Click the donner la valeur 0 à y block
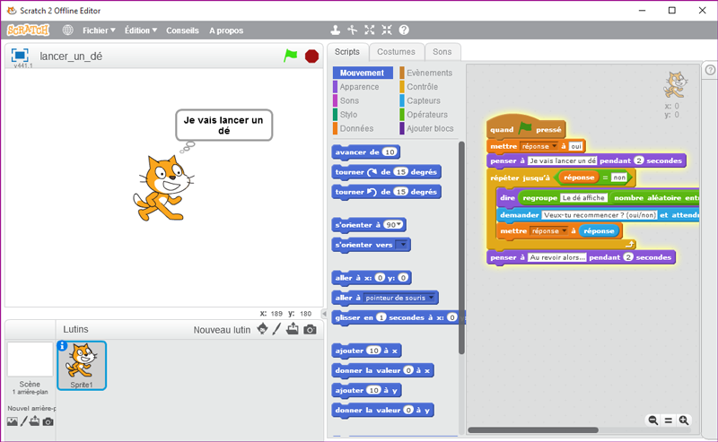The image size is (718, 442). [382, 410]
